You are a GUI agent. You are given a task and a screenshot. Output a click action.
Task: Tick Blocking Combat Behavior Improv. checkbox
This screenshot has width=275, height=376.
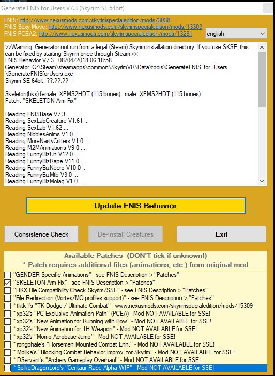tap(8, 352)
